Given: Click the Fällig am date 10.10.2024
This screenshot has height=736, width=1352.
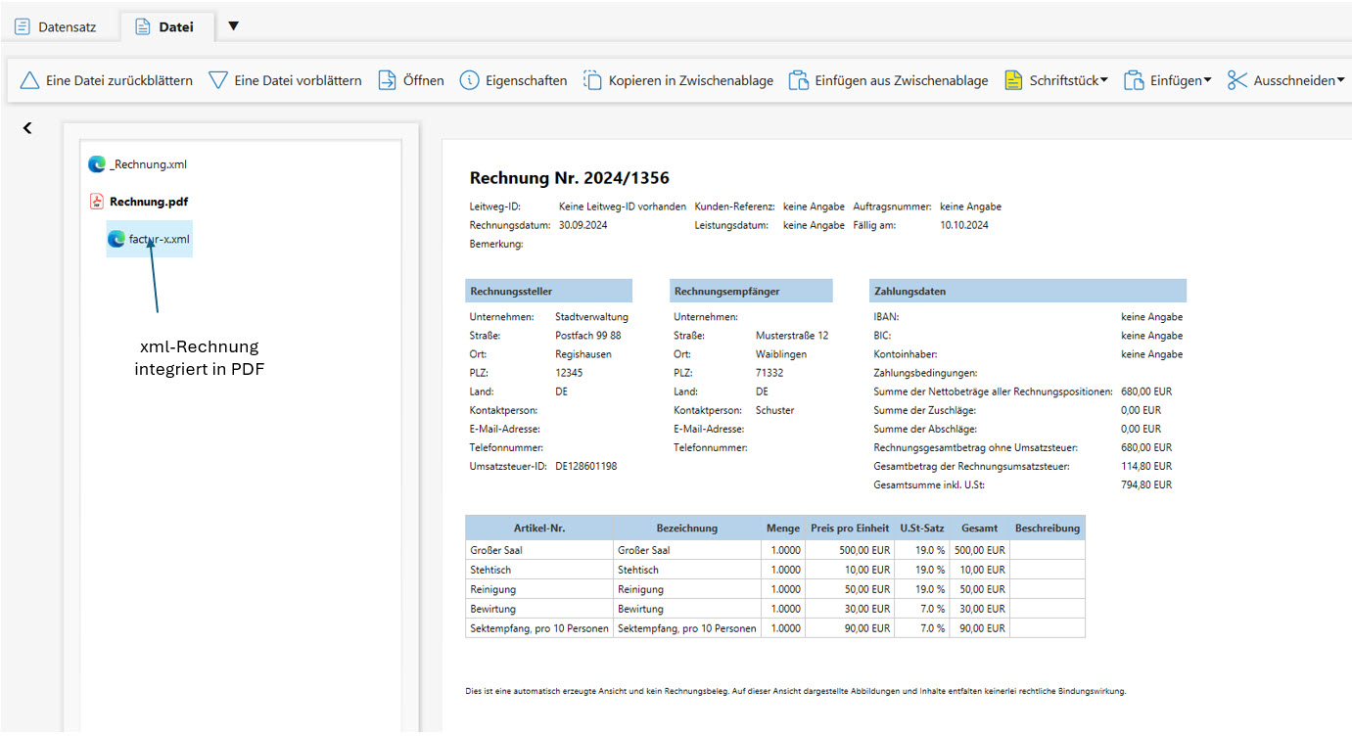Looking at the screenshot, I should (964, 225).
